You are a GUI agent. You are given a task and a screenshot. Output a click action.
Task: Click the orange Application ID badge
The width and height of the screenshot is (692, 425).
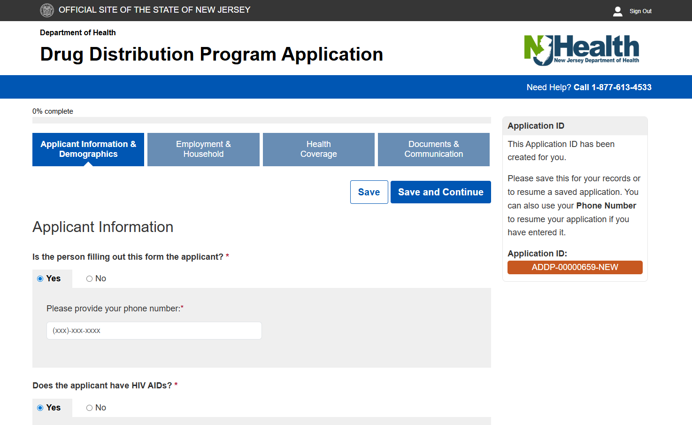[x=575, y=267]
